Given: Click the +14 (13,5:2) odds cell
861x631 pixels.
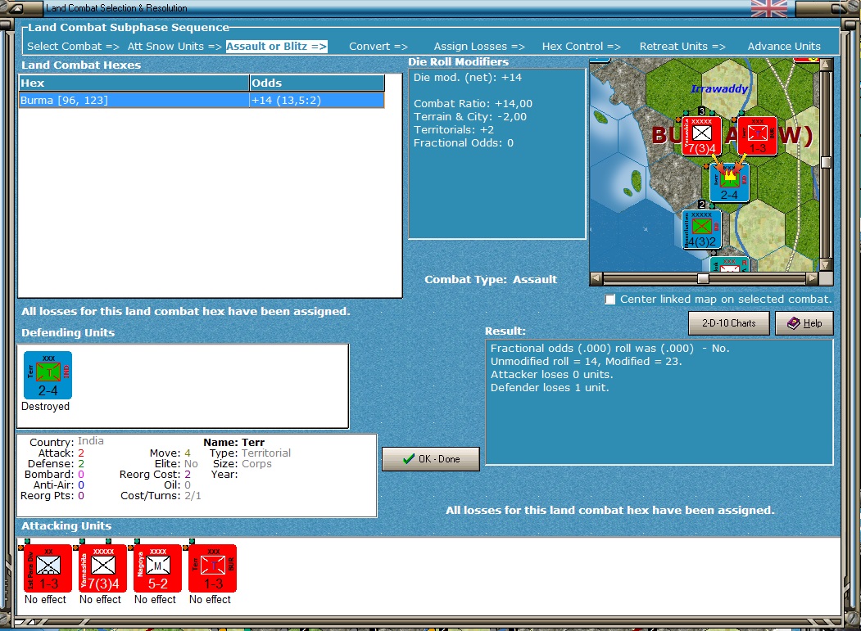Looking at the screenshot, I should click(x=317, y=101).
